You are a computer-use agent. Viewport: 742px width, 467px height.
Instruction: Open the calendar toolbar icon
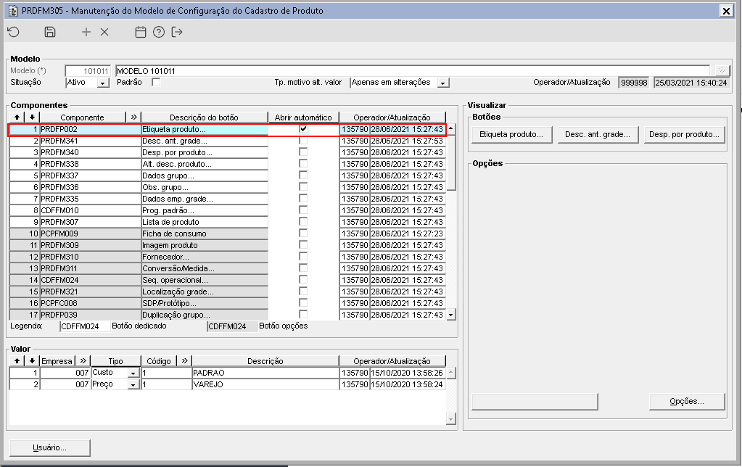141,32
